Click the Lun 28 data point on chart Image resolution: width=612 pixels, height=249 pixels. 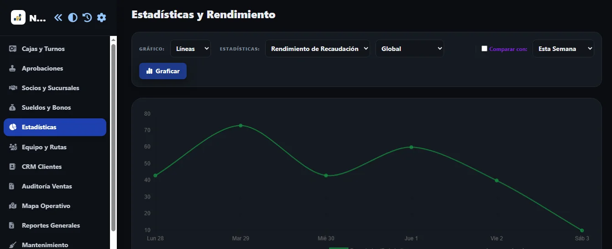(155, 176)
